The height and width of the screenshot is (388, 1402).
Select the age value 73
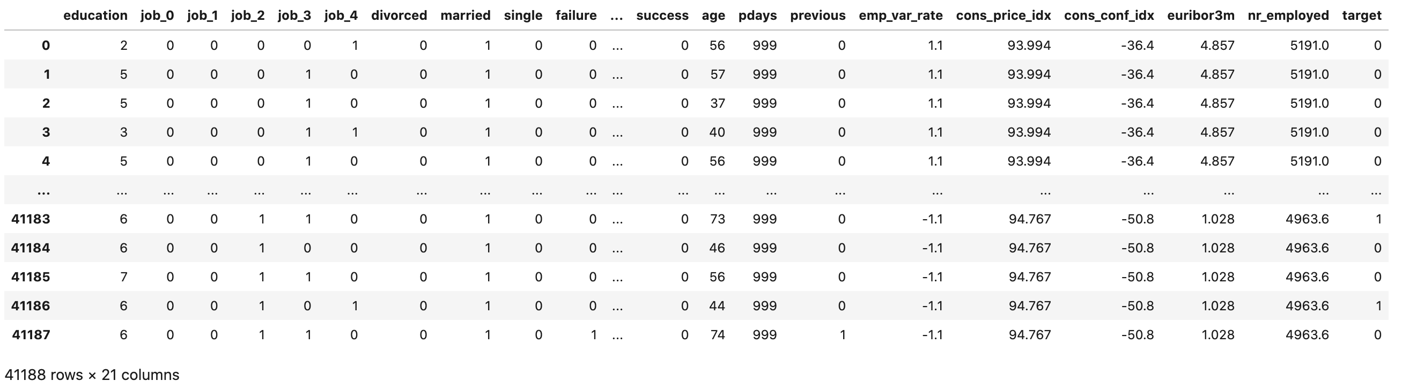click(717, 219)
